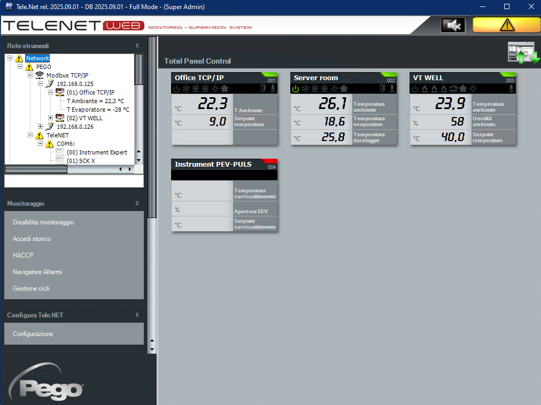Open Accedi storico from Monitoraggio menu

tap(32, 239)
